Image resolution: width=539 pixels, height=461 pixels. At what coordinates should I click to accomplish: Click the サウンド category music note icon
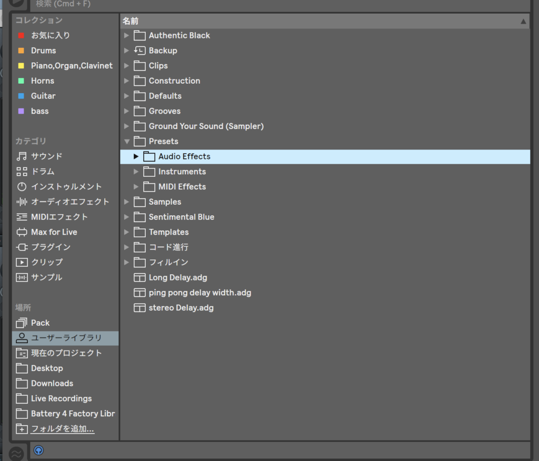(22, 156)
